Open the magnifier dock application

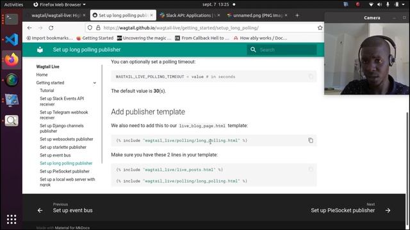[x=12, y=121]
